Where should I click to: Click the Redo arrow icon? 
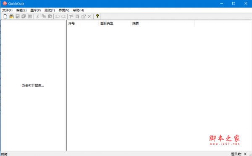click(63, 16)
